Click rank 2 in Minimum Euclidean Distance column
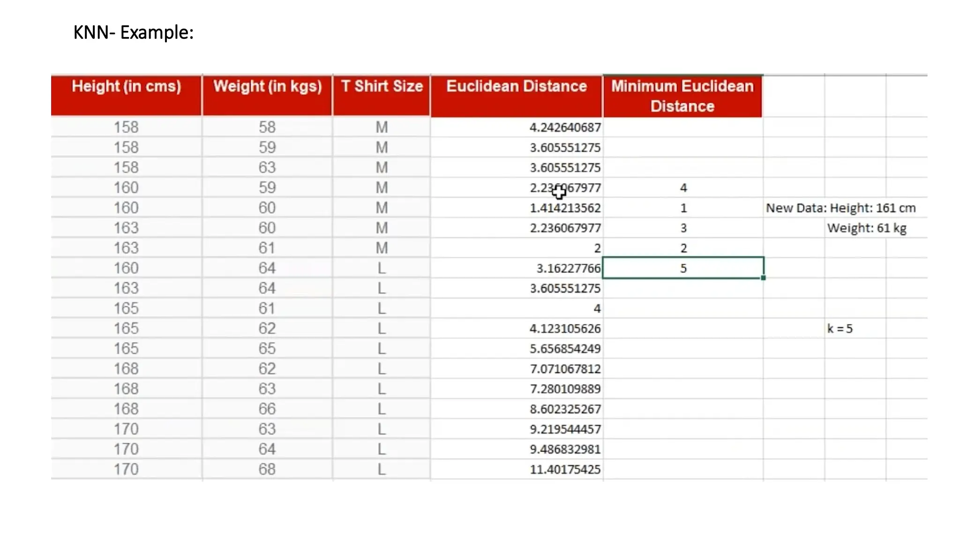960x540 pixels. tap(683, 248)
